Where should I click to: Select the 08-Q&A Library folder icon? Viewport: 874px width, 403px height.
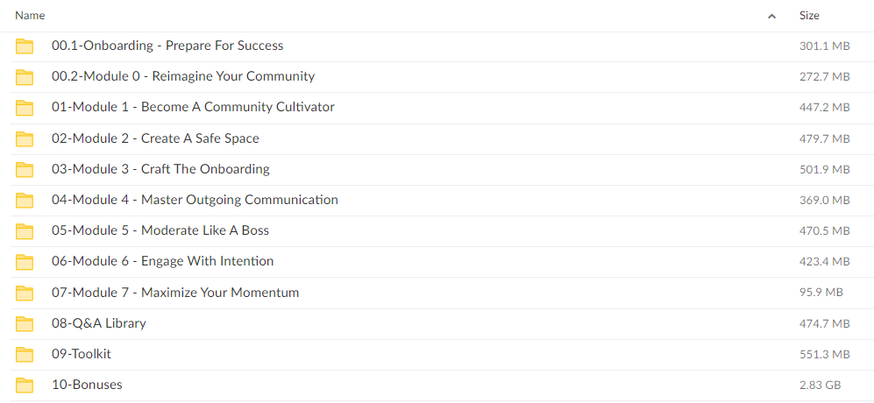click(25, 323)
